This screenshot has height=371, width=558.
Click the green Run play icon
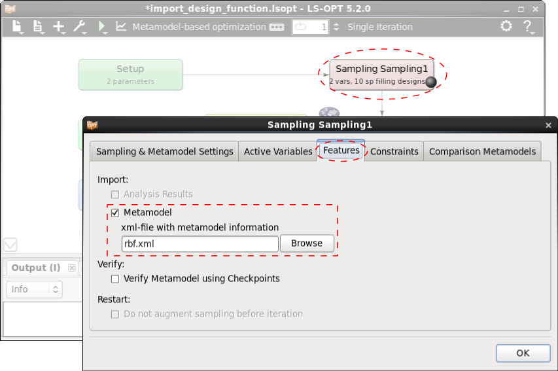pos(102,26)
